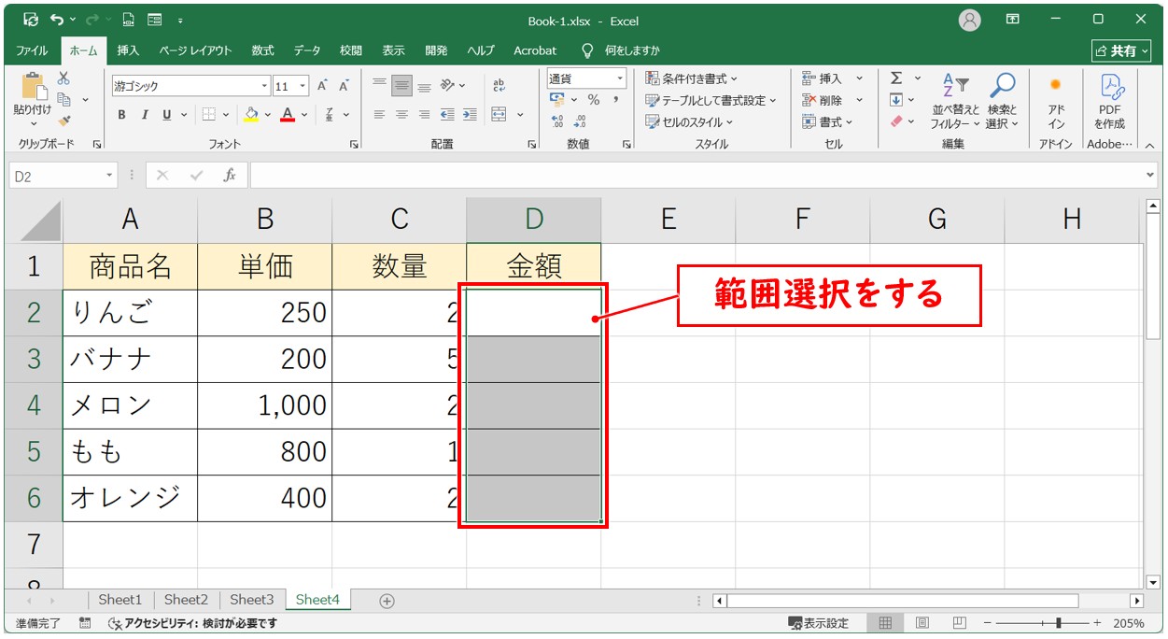Toggle Underline formatting
The width and height of the screenshot is (1168, 639).
coord(167,115)
